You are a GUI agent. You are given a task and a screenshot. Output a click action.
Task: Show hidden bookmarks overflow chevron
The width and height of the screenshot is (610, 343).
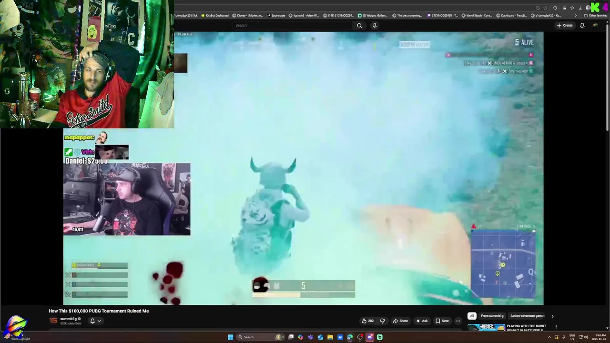click(575, 15)
